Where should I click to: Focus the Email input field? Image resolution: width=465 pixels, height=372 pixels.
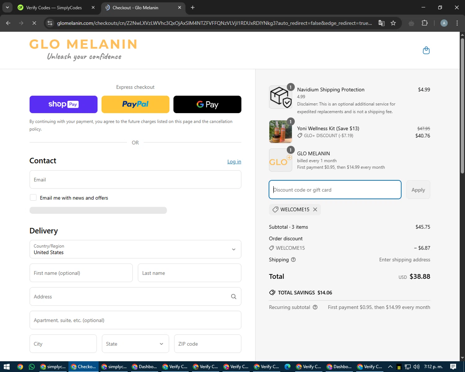[x=135, y=179]
